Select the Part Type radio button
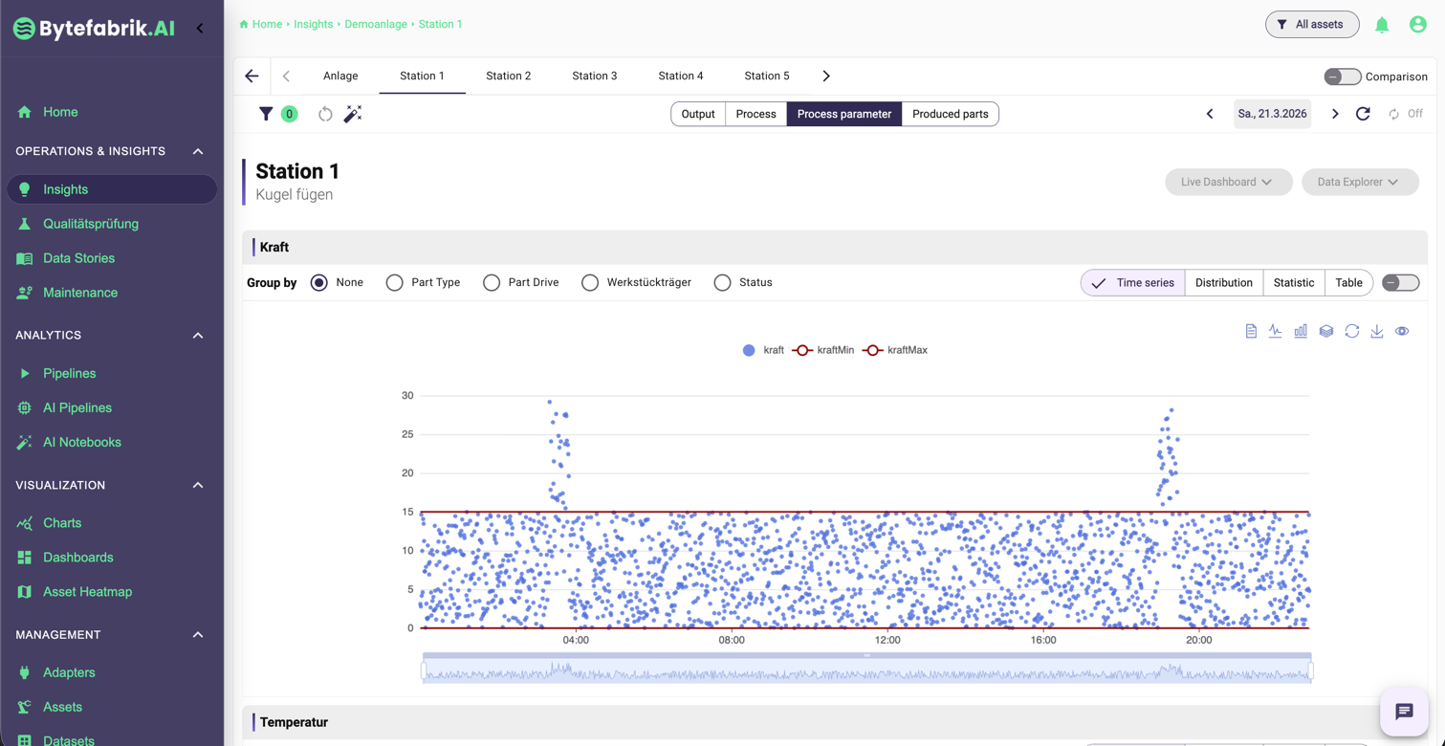Viewport: 1445px width, 746px height. [395, 283]
